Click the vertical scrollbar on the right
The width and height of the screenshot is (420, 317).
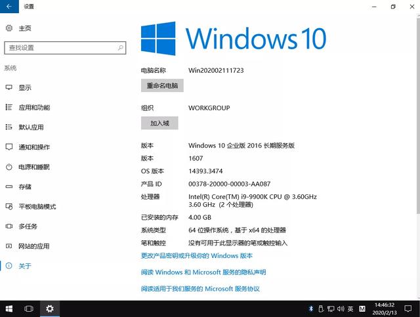click(418, 116)
